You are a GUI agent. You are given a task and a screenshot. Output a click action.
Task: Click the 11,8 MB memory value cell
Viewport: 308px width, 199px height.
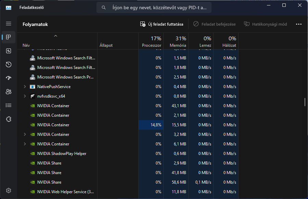pos(176,192)
